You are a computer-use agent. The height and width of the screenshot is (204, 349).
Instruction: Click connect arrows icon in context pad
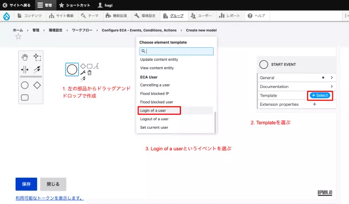[x=83, y=79]
